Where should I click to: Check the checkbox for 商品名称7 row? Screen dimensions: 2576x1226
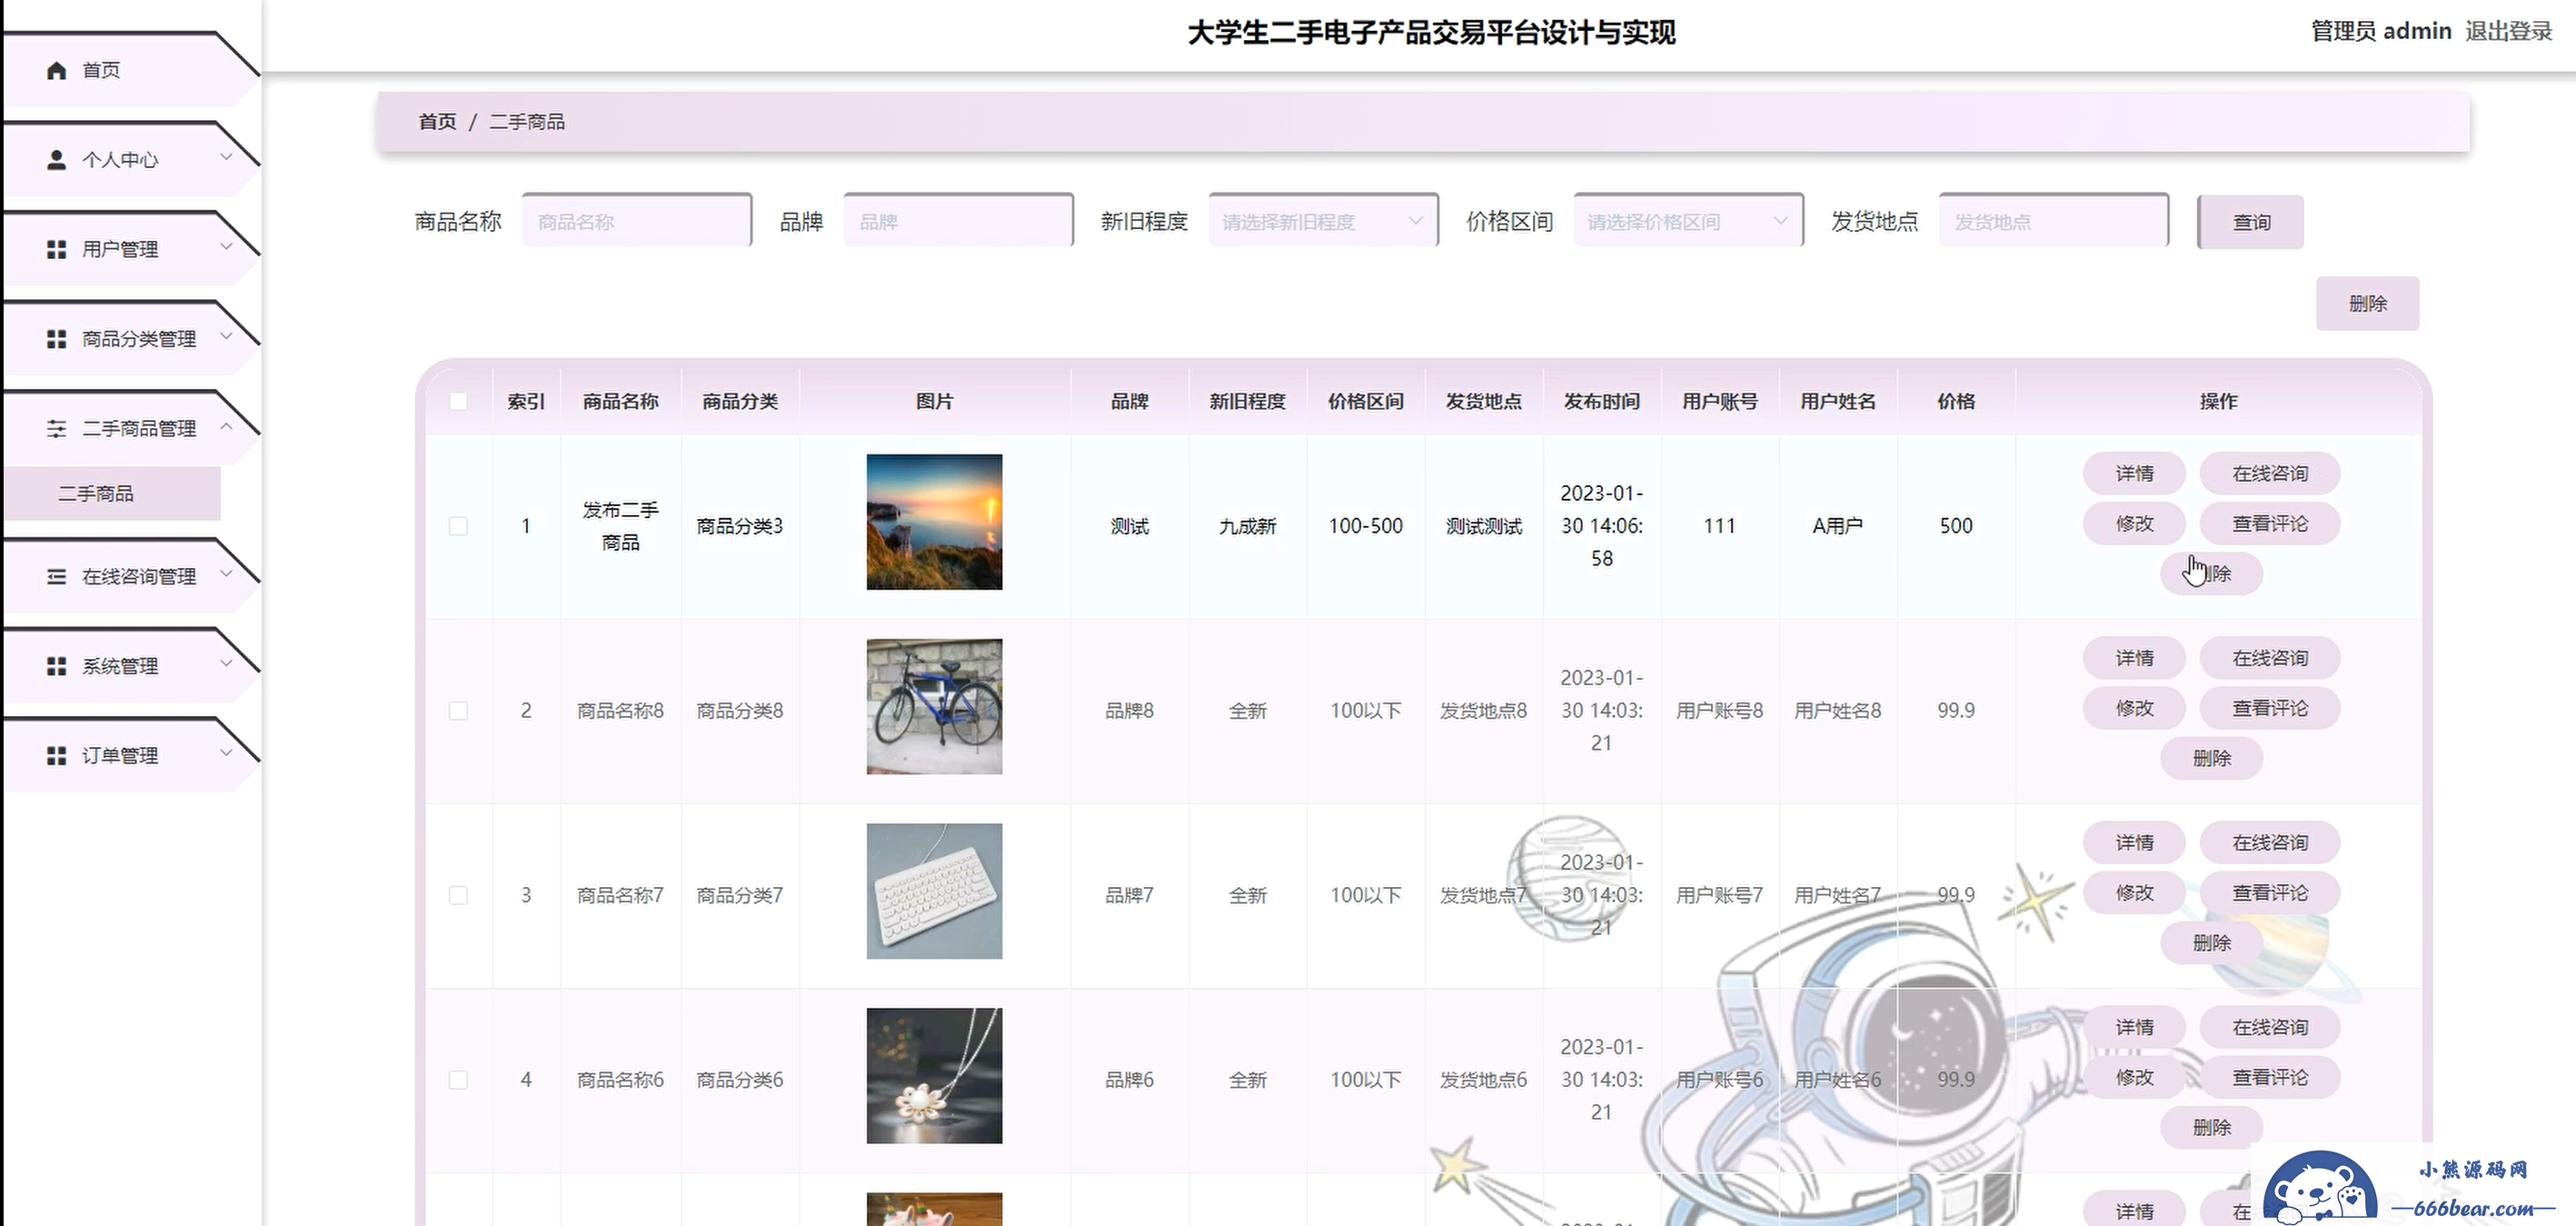point(458,895)
